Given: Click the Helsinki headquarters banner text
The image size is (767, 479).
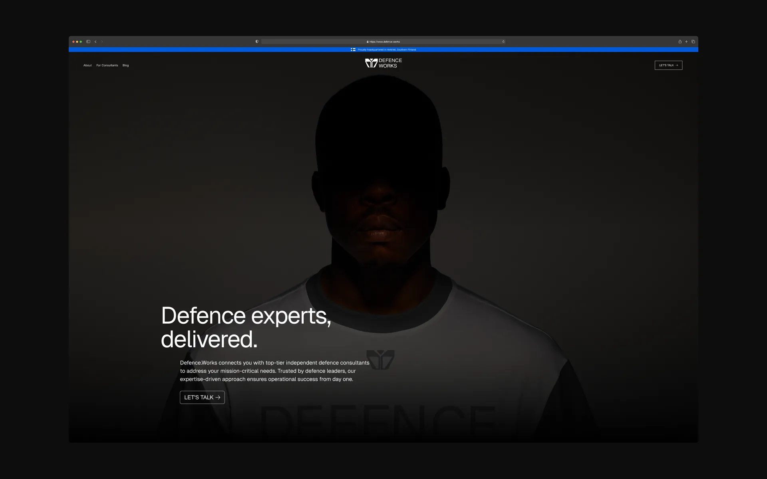Looking at the screenshot, I should 387,49.
